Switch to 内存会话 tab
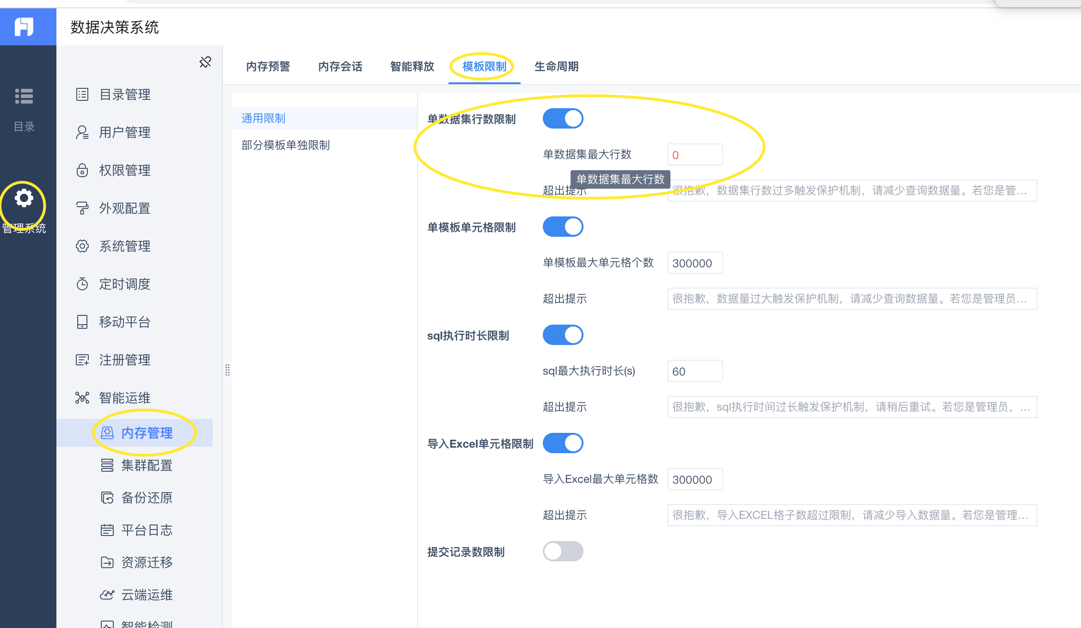The image size is (1081, 628). (340, 67)
